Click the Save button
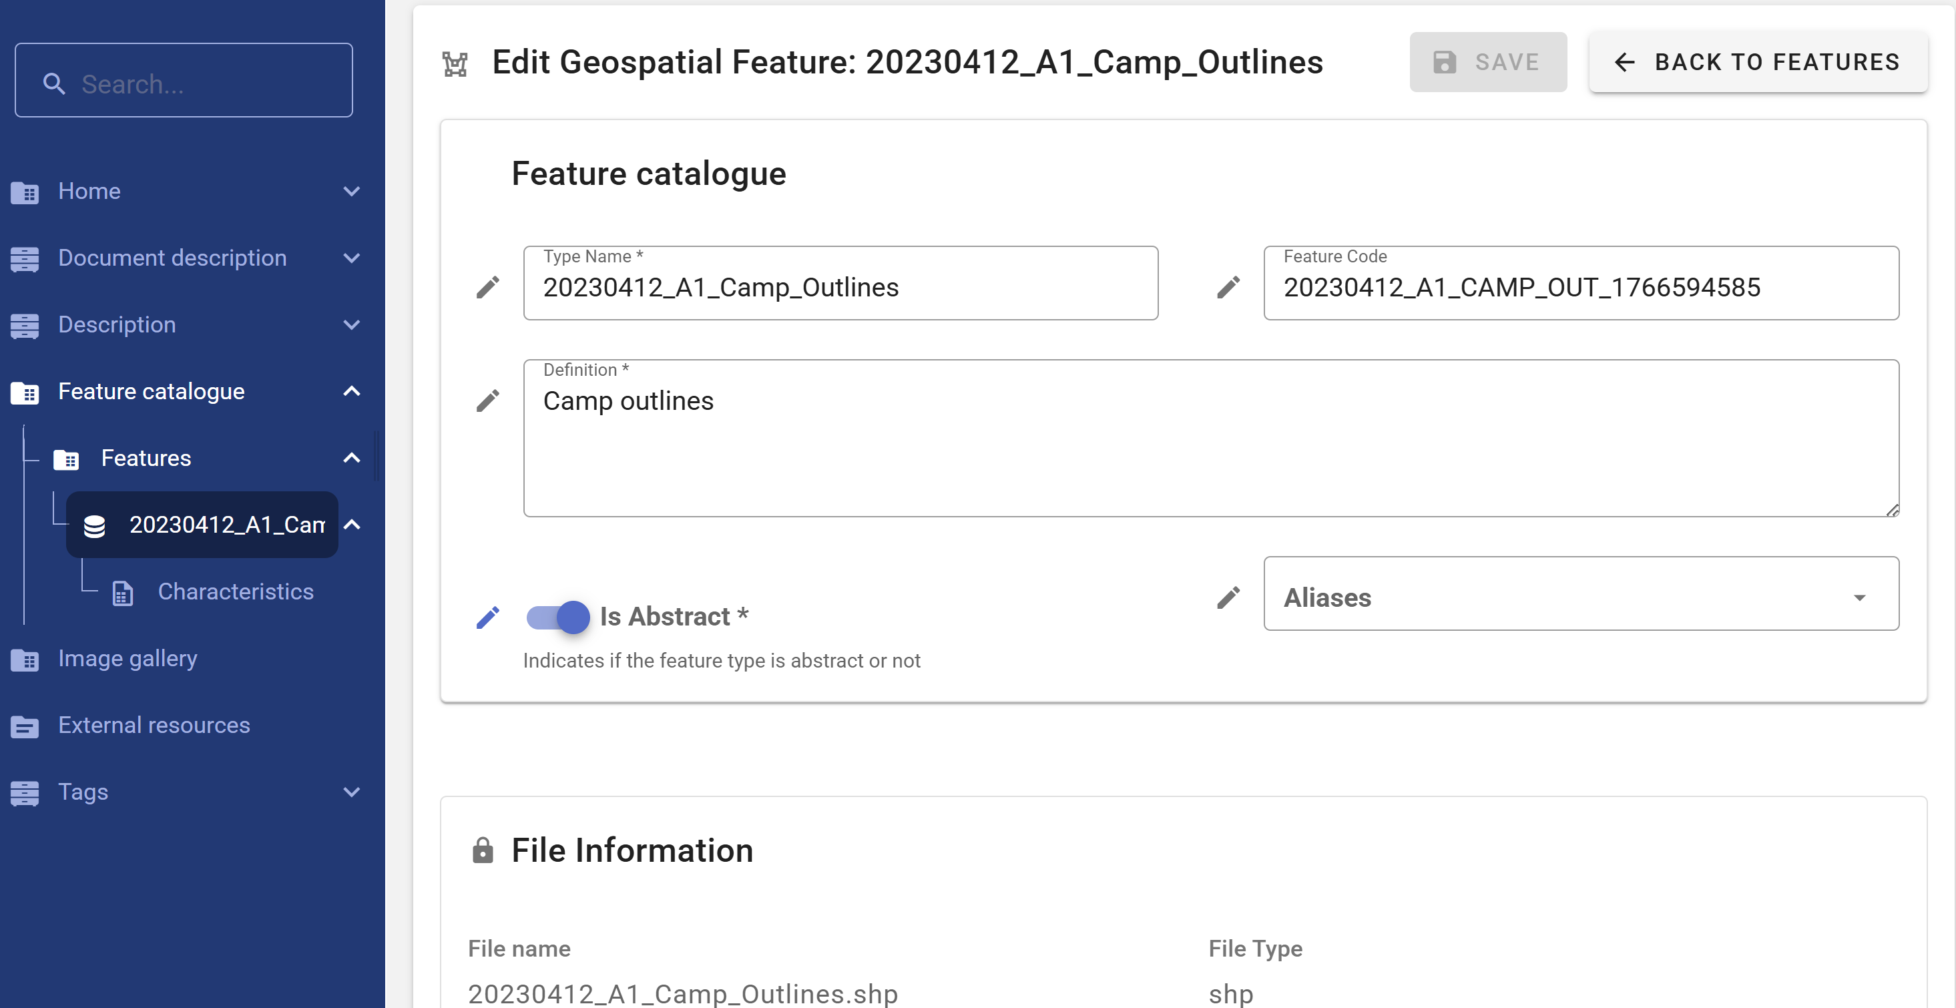The height and width of the screenshot is (1008, 1956). click(1487, 62)
